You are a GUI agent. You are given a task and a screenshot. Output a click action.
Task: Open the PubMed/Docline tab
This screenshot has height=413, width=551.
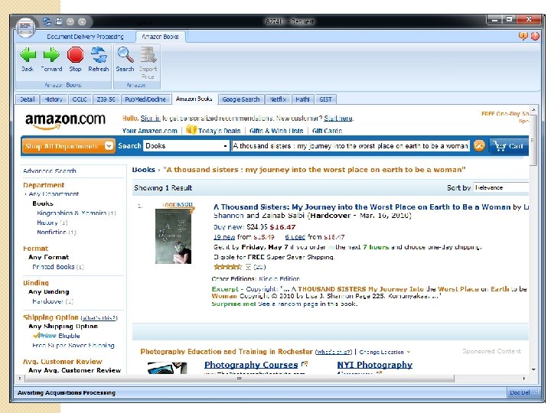pos(145,99)
